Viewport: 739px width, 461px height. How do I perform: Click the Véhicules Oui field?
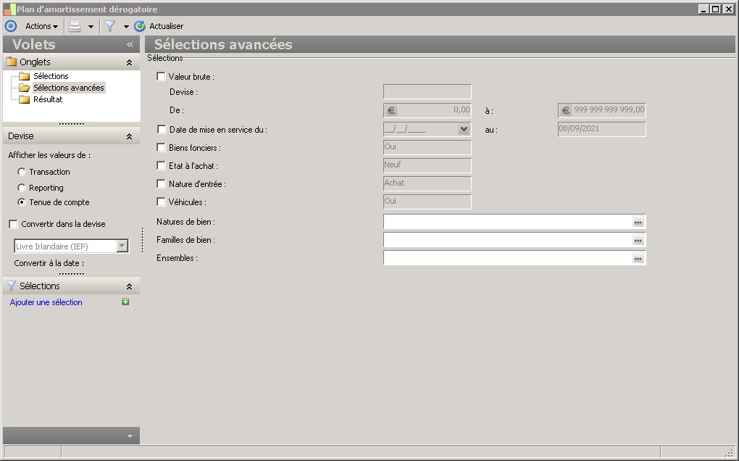click(427, 202)
